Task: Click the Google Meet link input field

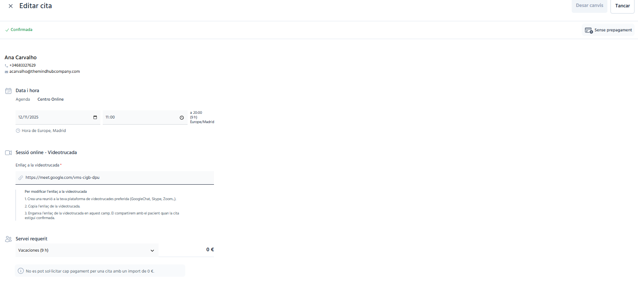Action: [115, 178]
